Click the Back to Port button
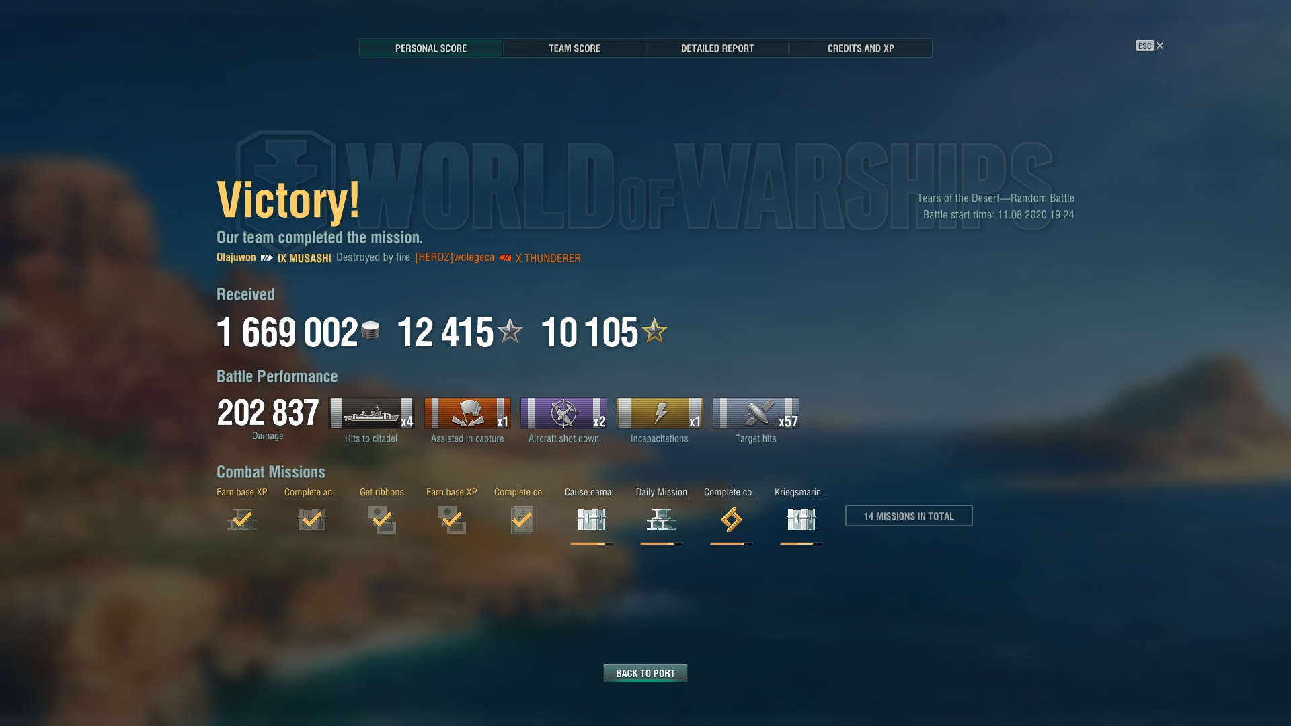This screenshot has height=726, width=1291. tap(645, 673)
